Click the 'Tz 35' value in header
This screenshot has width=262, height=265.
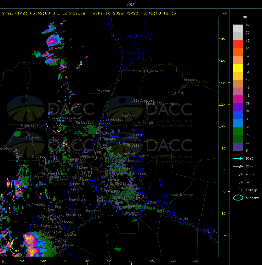[170, 13]
